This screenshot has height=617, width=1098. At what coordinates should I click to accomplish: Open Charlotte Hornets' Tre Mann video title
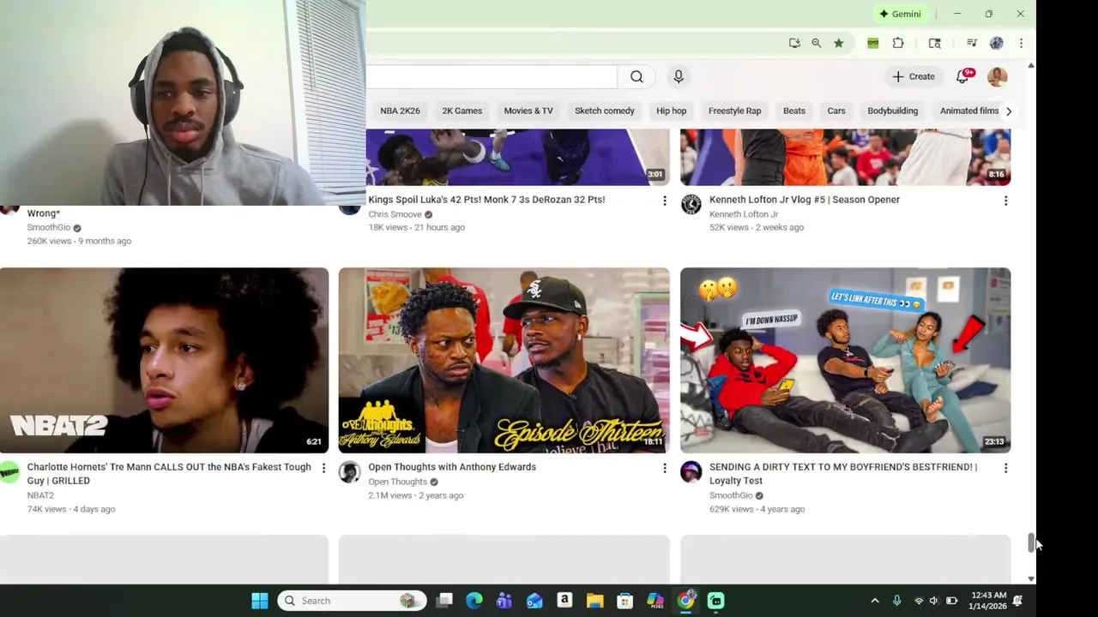click(x=169, y=474)
